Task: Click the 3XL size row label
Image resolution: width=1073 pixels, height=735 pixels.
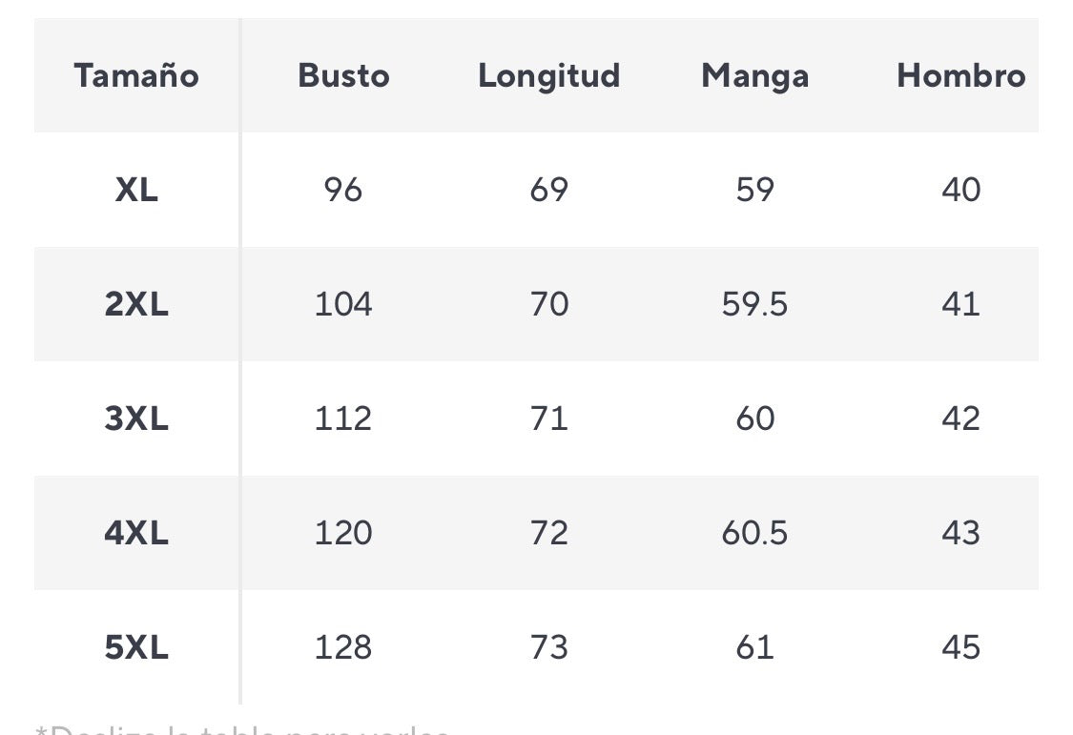Action: [136, 419]
